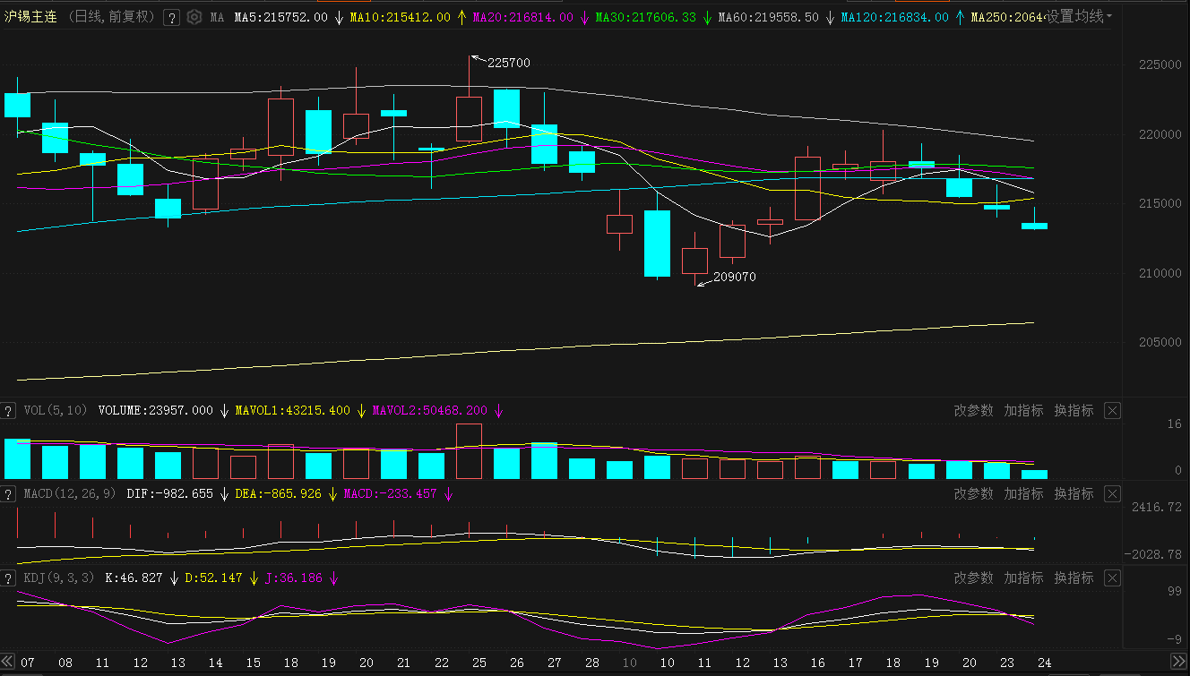The height and width of the screenshot is (676, 1190).
Task: Click the help icon in MACD panel
Action: pyautogui.click(x=8, y=494)
